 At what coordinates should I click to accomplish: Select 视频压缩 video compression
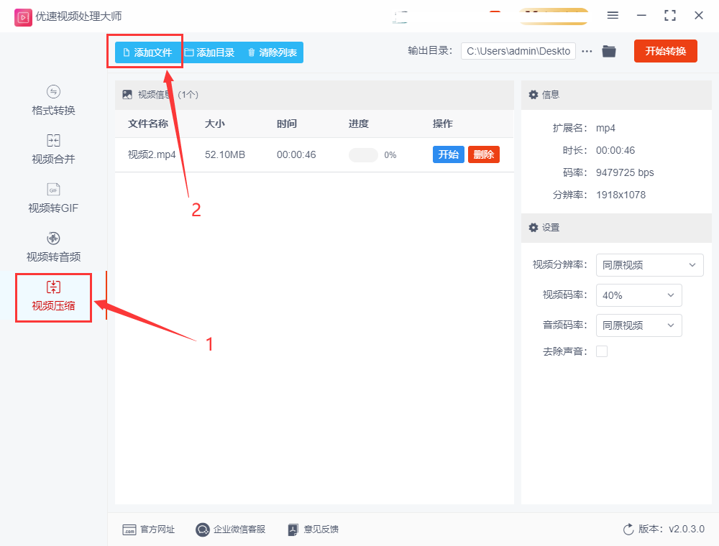point(53,297)
